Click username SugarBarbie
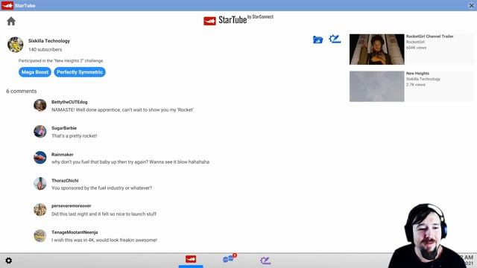This screenshot has width=477, height=268. [x=64, y=128]
